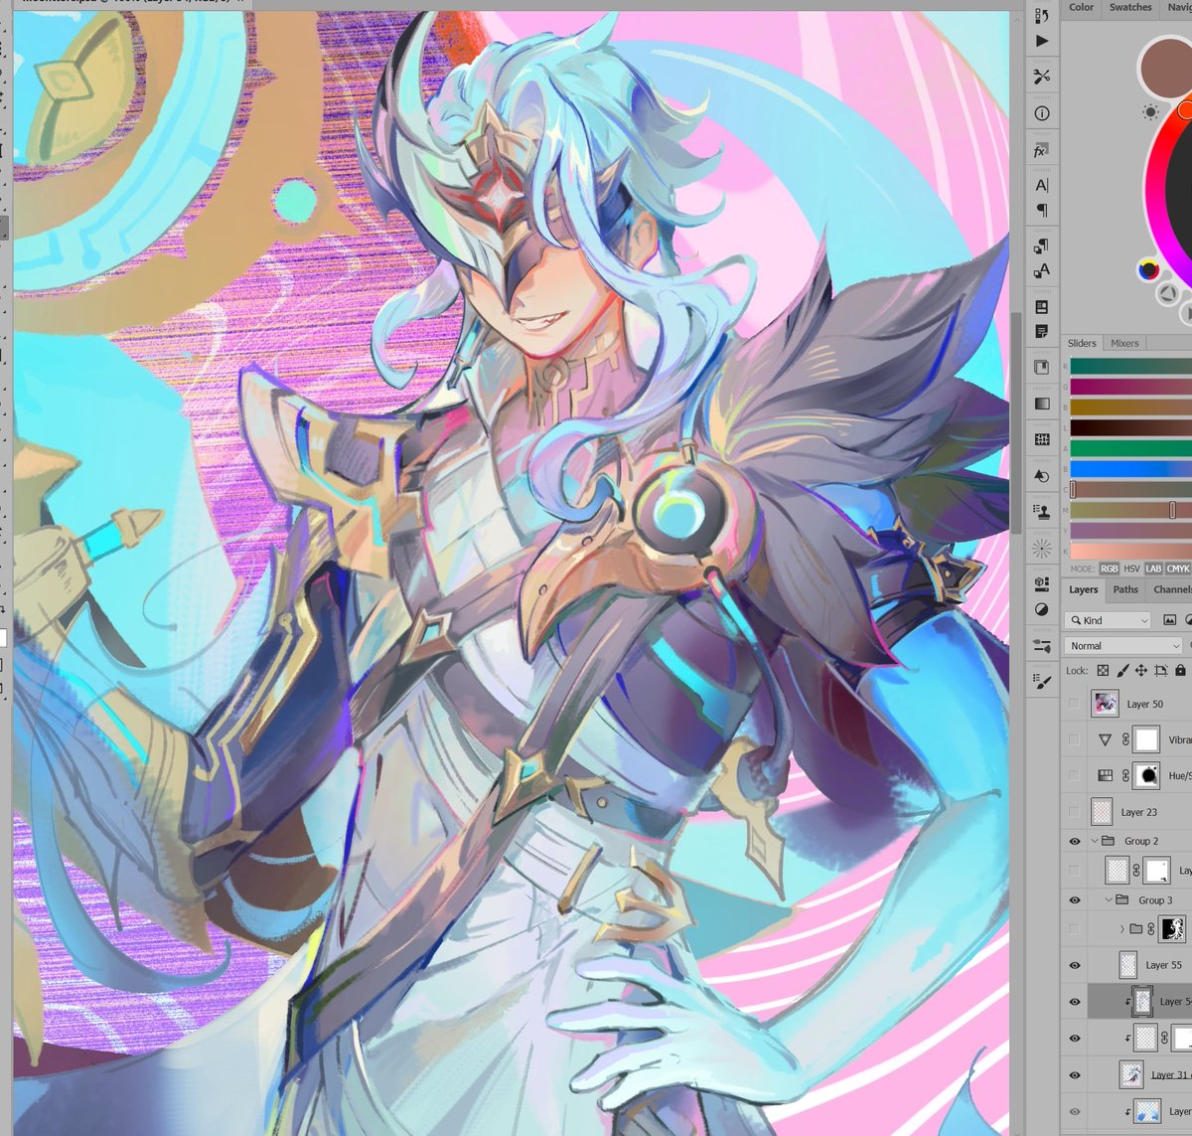Click the orange hue ring handle
The image size is (1192, 1136).
click(1186, 111)
